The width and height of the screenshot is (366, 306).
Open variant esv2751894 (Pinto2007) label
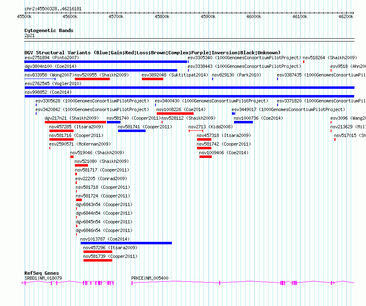tap(52, 58)
